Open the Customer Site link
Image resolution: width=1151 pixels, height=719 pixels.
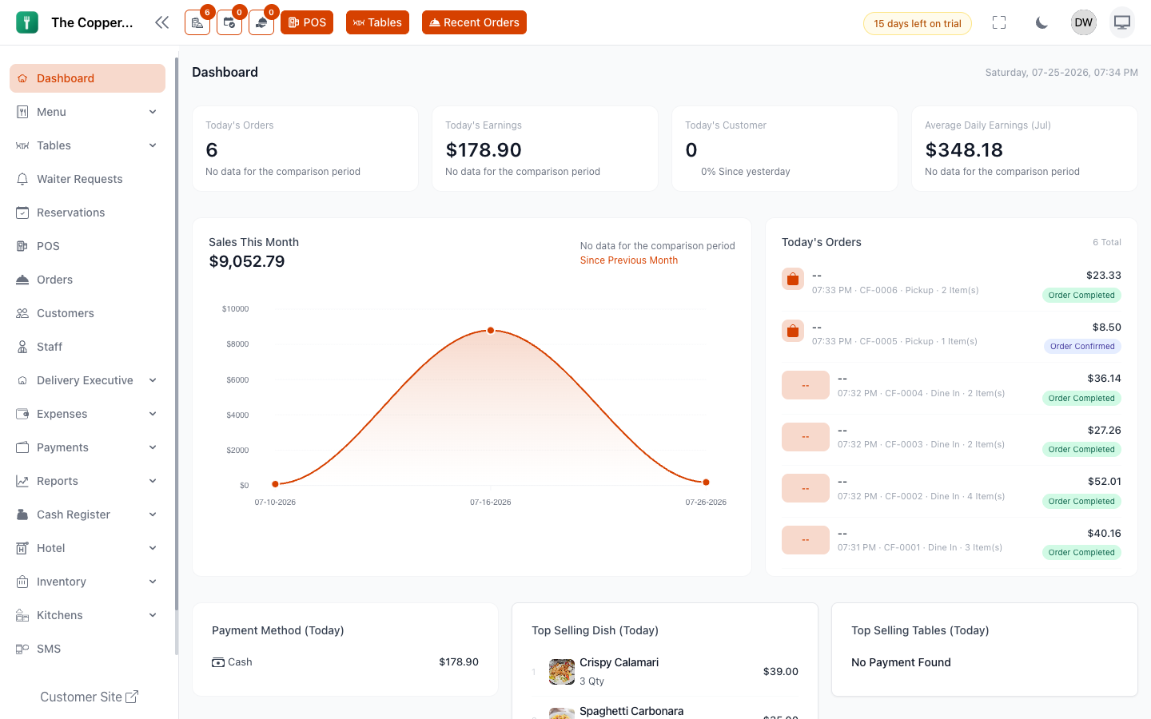coord(89,697)
